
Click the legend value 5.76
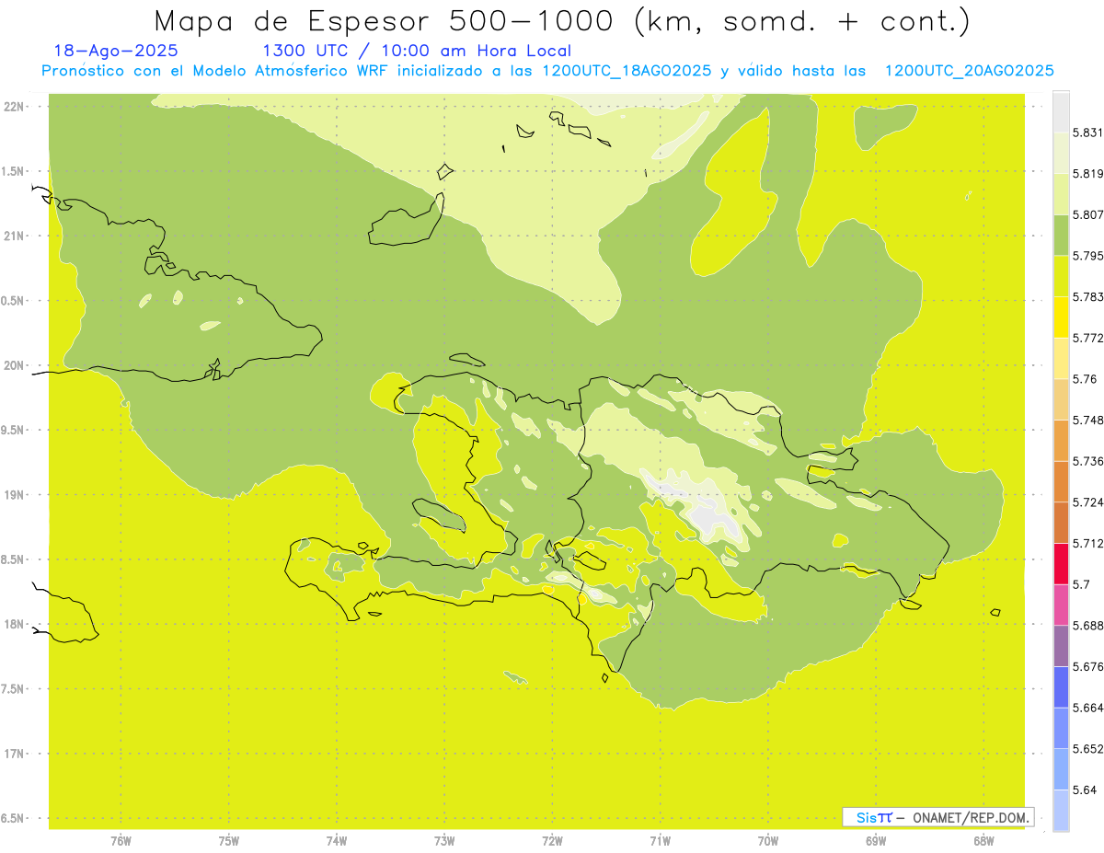pos(1087,379)
